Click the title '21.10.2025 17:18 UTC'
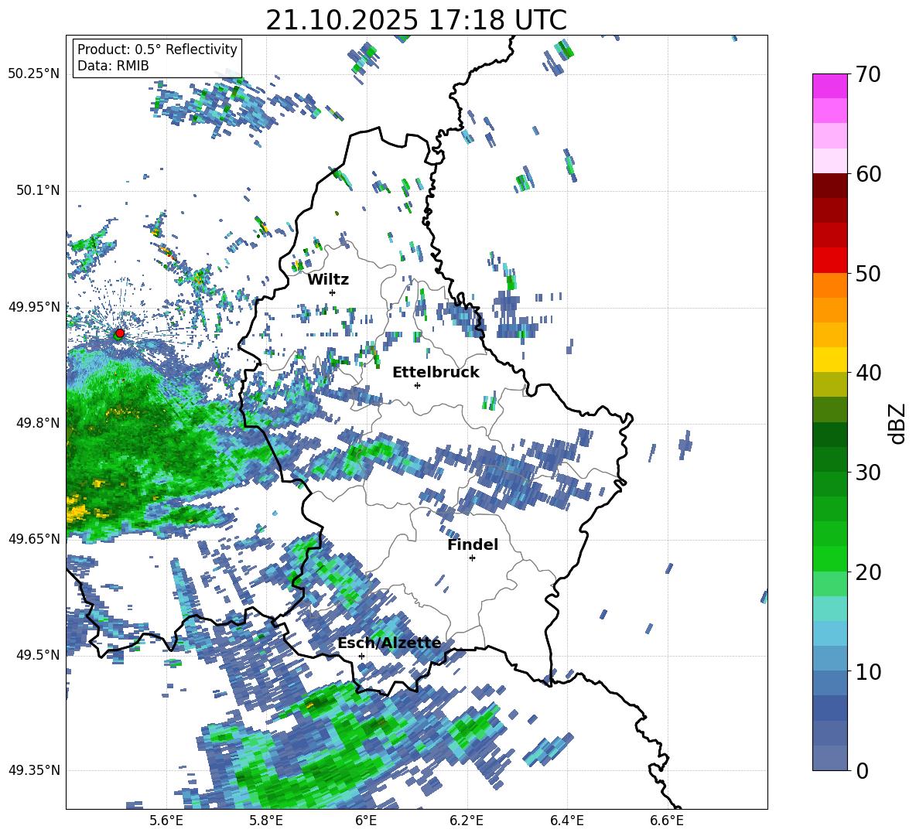The width and height of the screenshot is (916, 836). pos(416,20)
